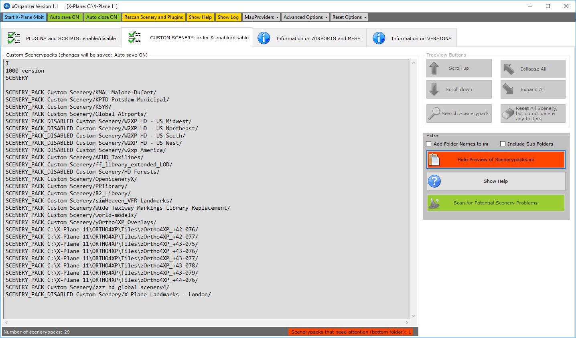
Task: Click Hide Preview of Scenerypacks.ini
Action: pos(496,160)
